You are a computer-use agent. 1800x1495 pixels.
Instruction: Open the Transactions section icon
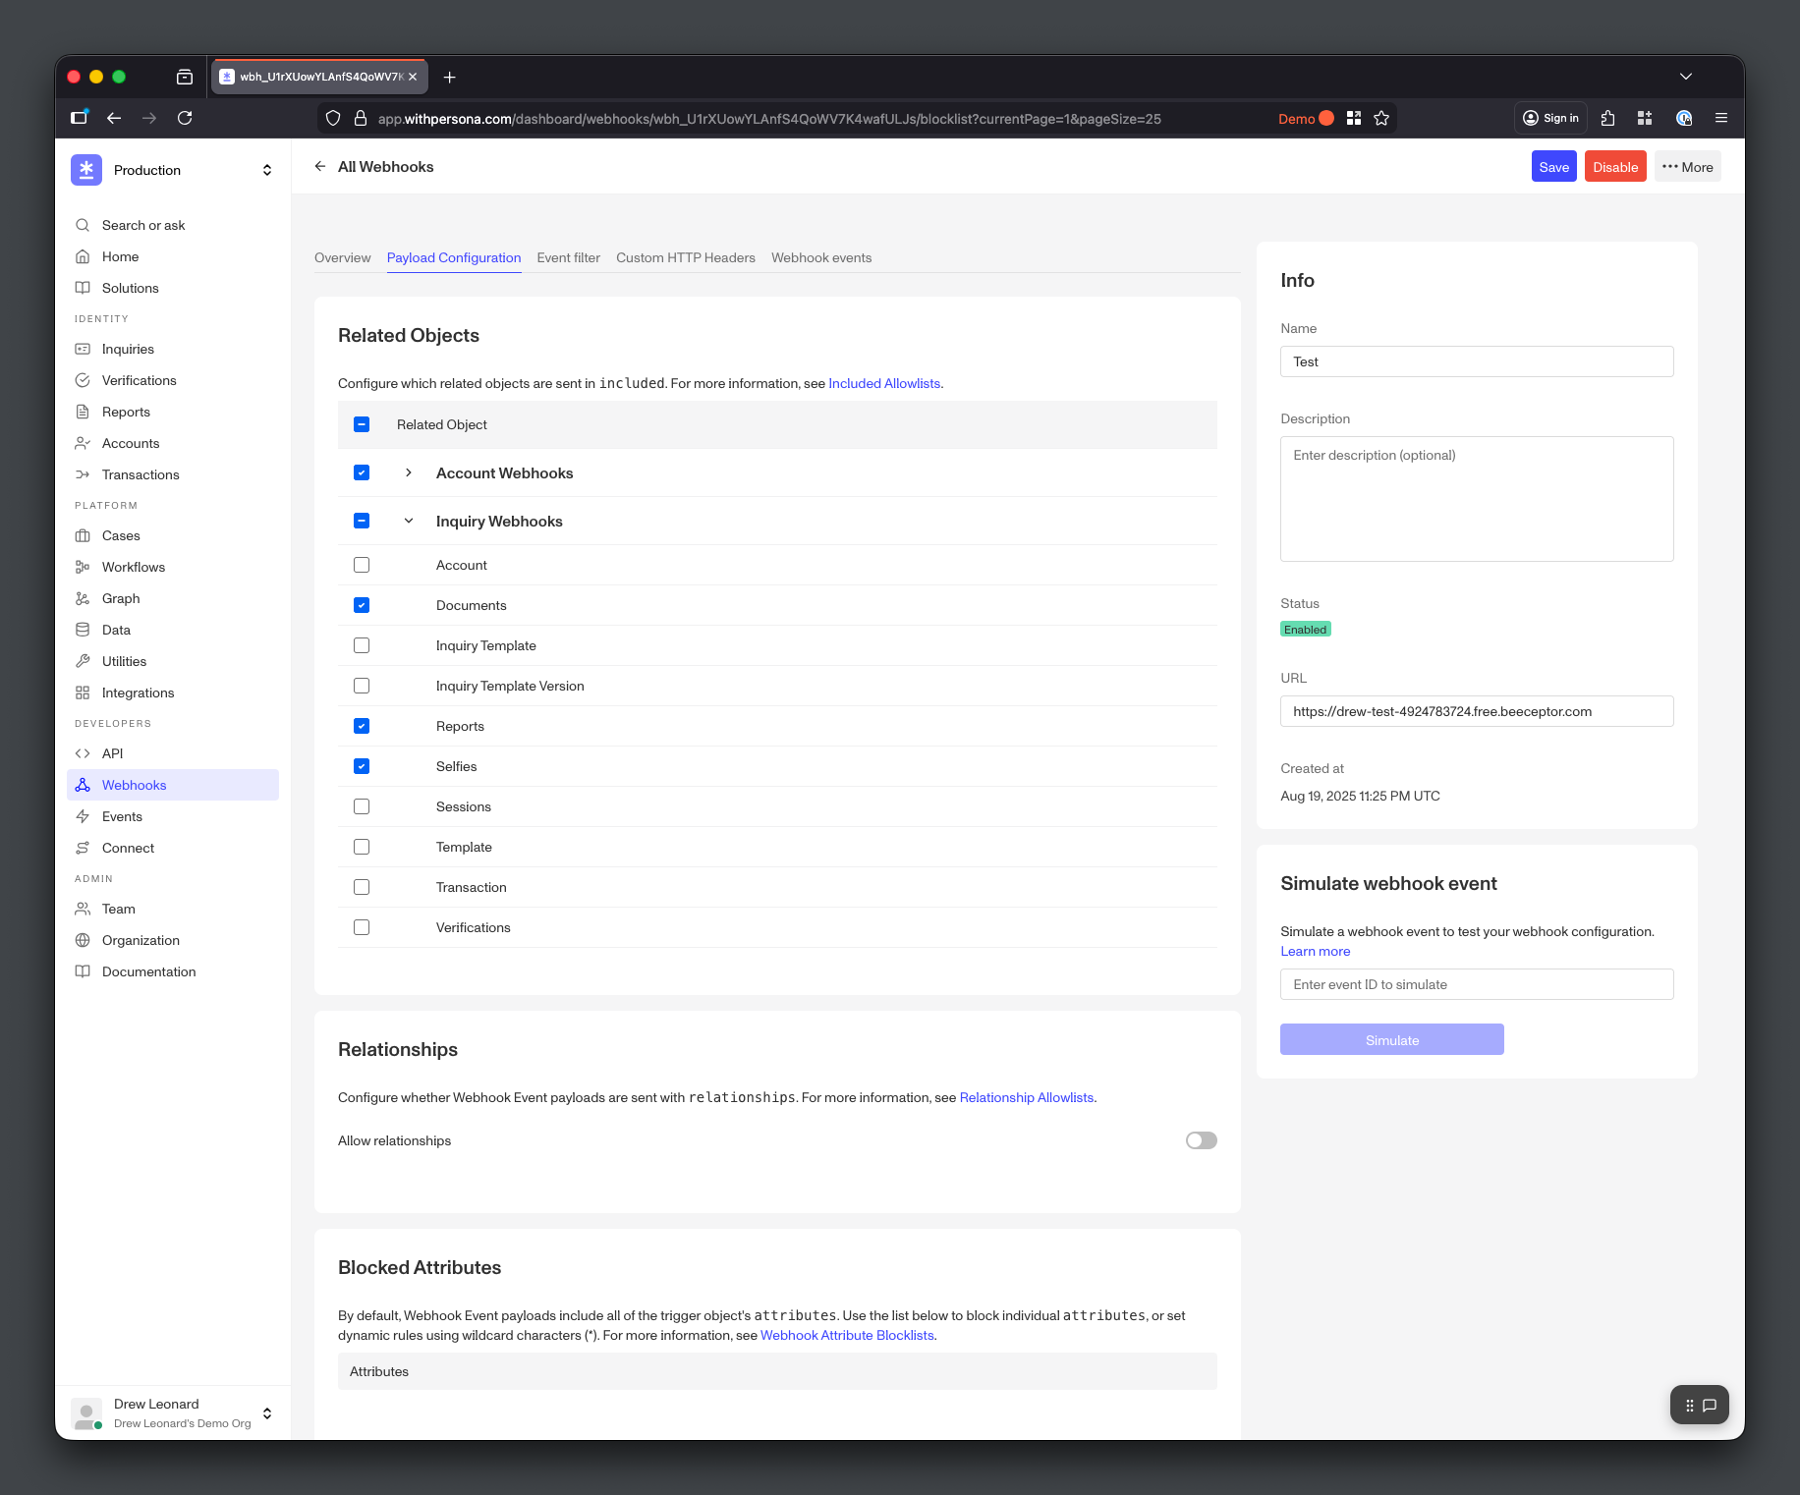coord(84,474)
